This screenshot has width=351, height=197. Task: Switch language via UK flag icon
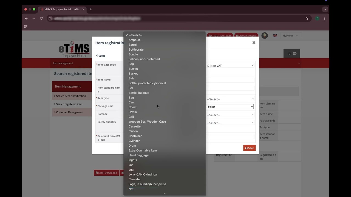click(275, 36)
